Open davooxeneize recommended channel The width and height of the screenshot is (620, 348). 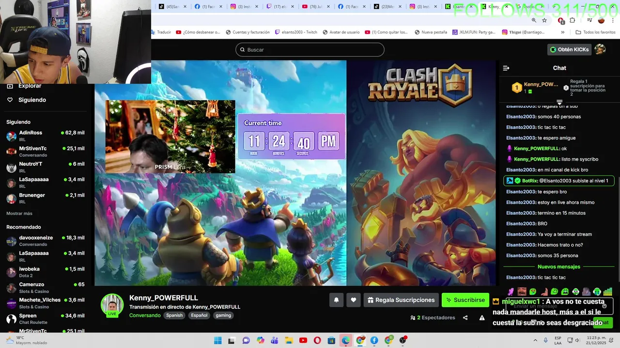[46, 241]
